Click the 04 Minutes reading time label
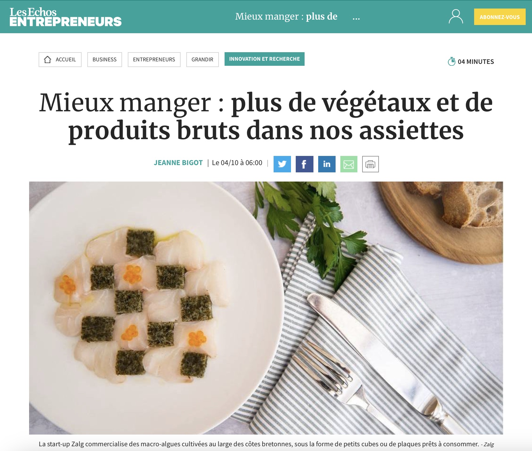Screen dimensions: 532x451 476,62
